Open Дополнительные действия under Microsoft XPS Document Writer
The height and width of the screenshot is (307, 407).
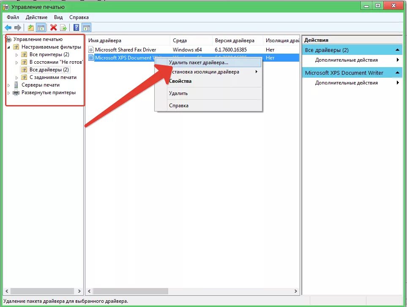pos(352,83)
